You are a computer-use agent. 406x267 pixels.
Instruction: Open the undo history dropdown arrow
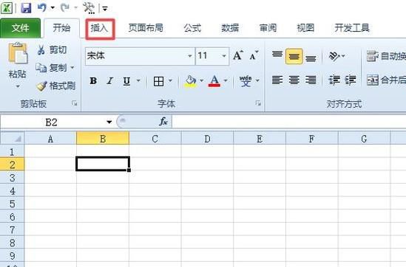tap(53, 8)
